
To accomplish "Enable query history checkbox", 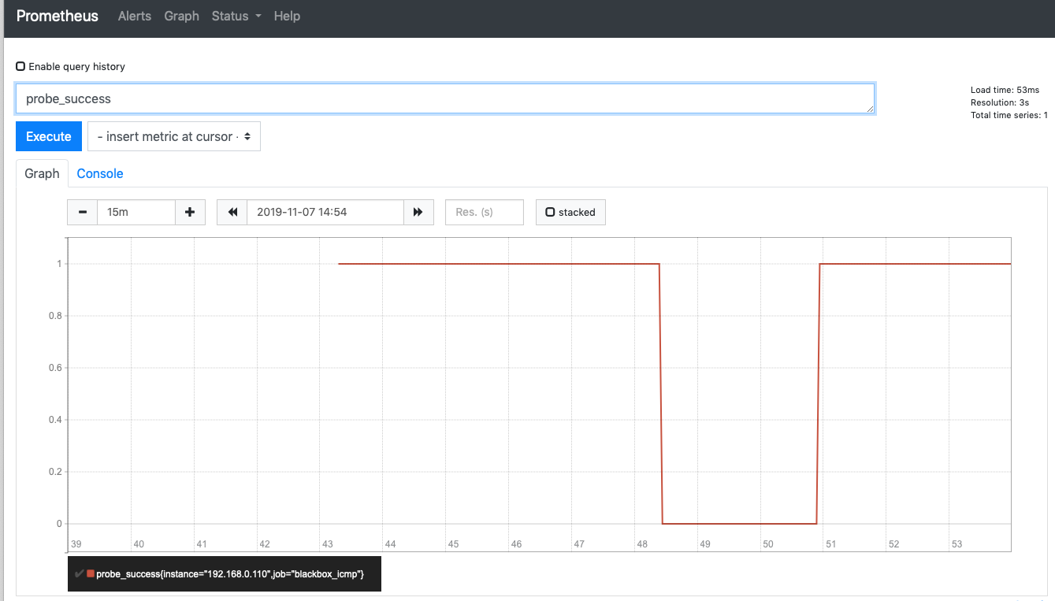I will point(20,67).
